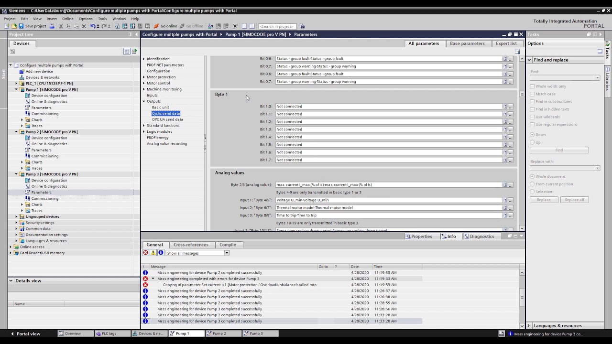Show warnings with the yellow filter icon
Screen dimensions: 612x344
153,253
